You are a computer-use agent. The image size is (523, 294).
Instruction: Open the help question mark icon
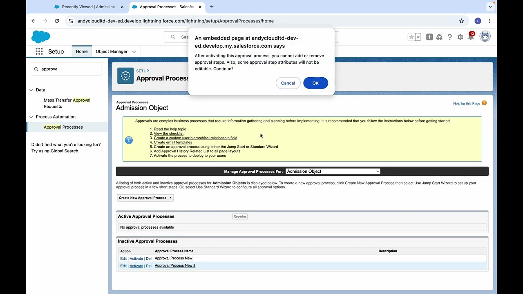450,37
